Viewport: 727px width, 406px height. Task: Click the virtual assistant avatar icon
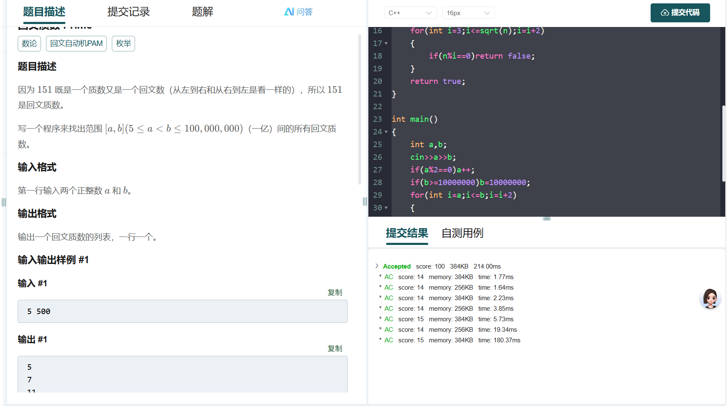[x=710, y=298]
